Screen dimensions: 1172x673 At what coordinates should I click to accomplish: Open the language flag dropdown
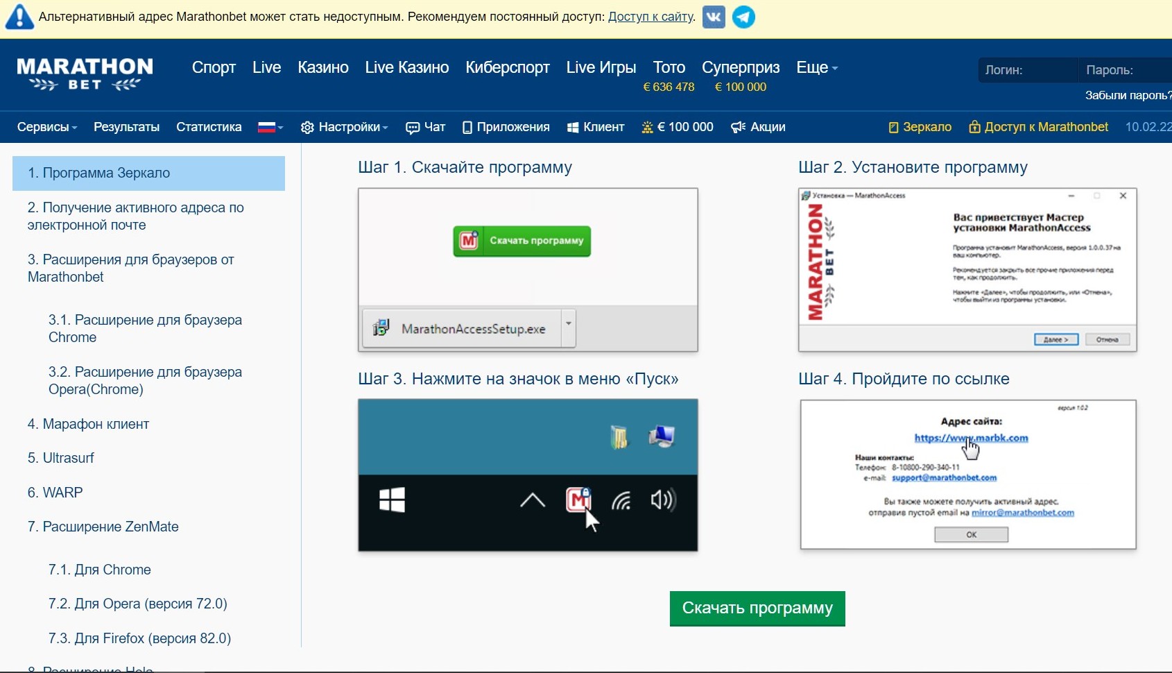coord(270,127)
